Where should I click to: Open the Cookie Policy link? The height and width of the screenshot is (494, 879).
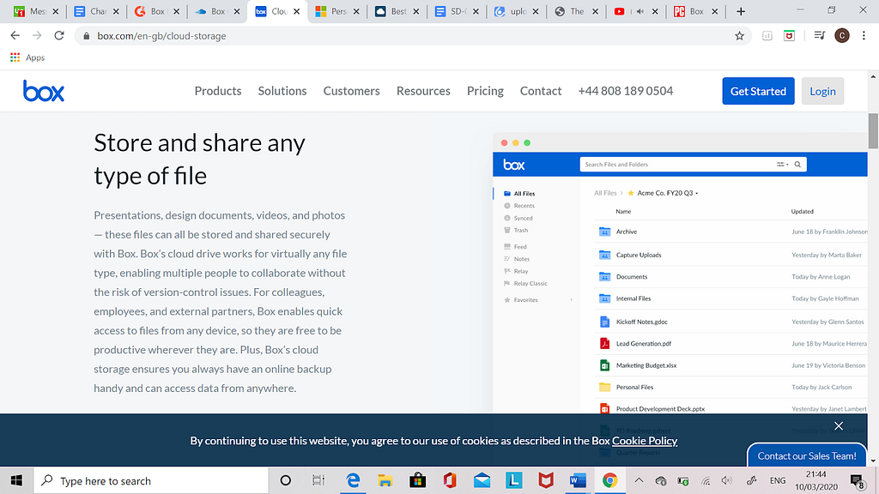[x=645, y=441]
